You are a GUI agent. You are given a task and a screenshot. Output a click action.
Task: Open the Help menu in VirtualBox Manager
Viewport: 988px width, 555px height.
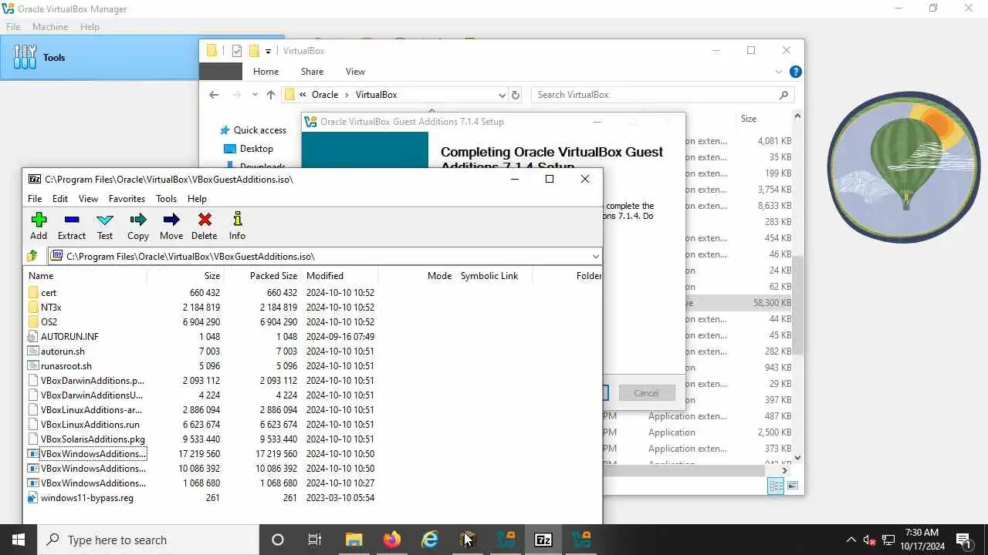pyautogui.click(x=90, y=26)
